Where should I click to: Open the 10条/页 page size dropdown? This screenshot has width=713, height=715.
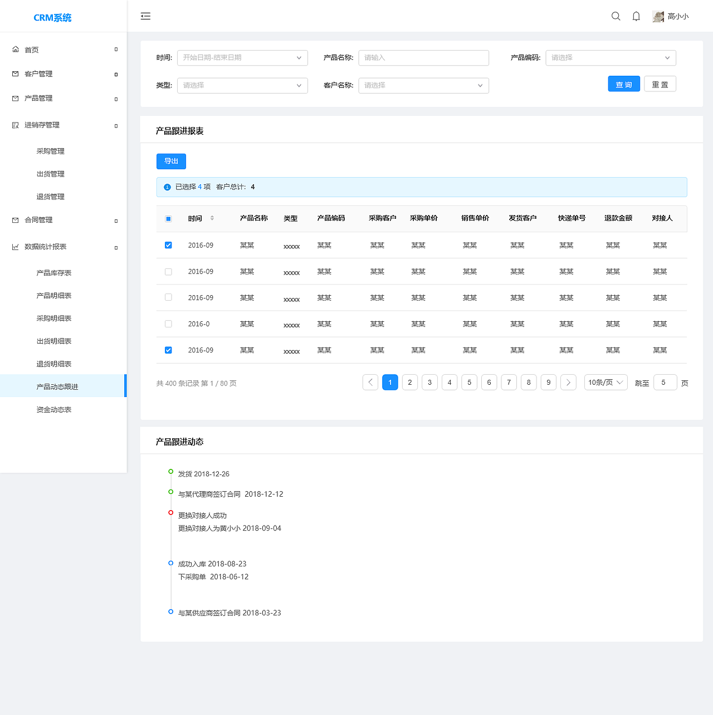606,383
